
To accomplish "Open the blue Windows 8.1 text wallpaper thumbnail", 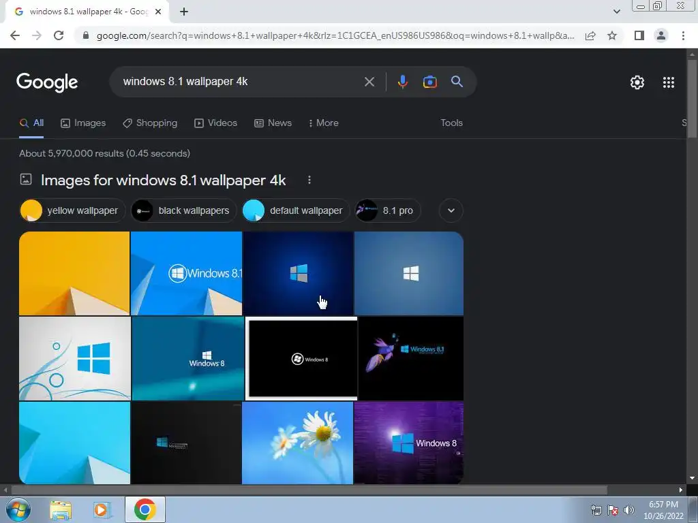I will click(186, 273).
